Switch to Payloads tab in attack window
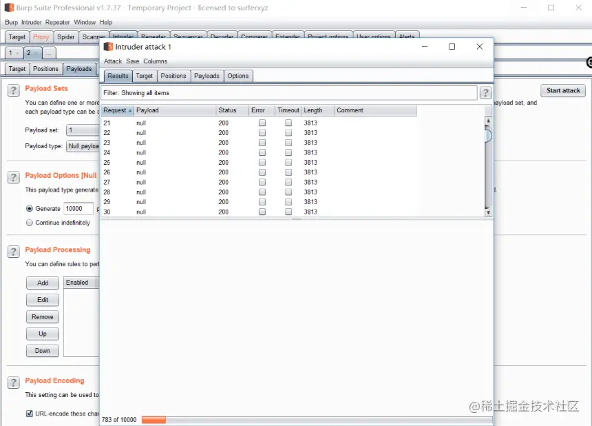Screen dimensions: 592x426 (207, 76)
